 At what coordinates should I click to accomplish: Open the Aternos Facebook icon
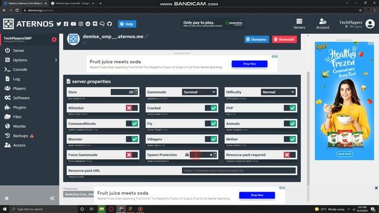[66, 24]
